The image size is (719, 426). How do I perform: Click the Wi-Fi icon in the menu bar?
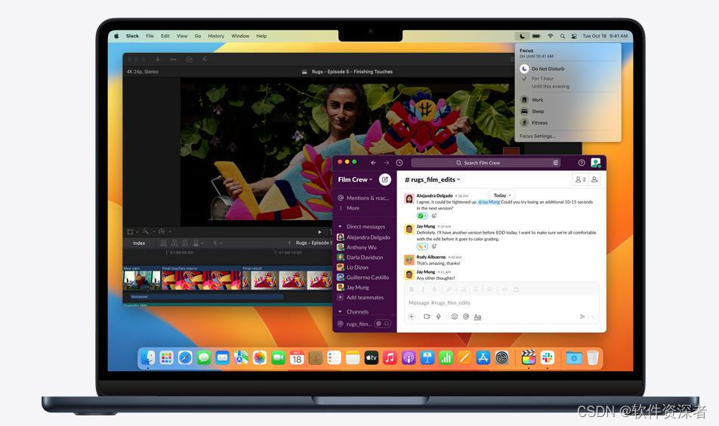click(x=550, y=35)
